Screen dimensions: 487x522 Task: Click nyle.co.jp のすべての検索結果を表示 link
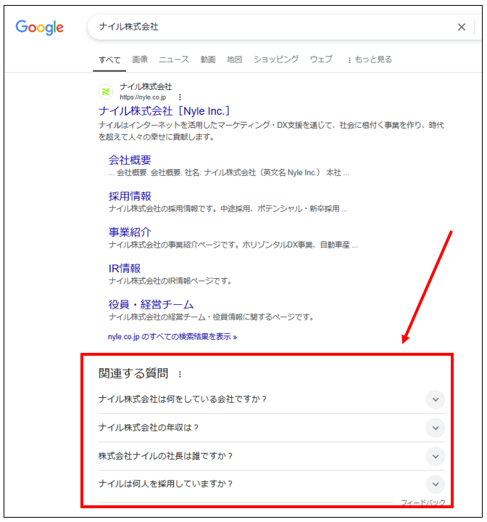172,337
